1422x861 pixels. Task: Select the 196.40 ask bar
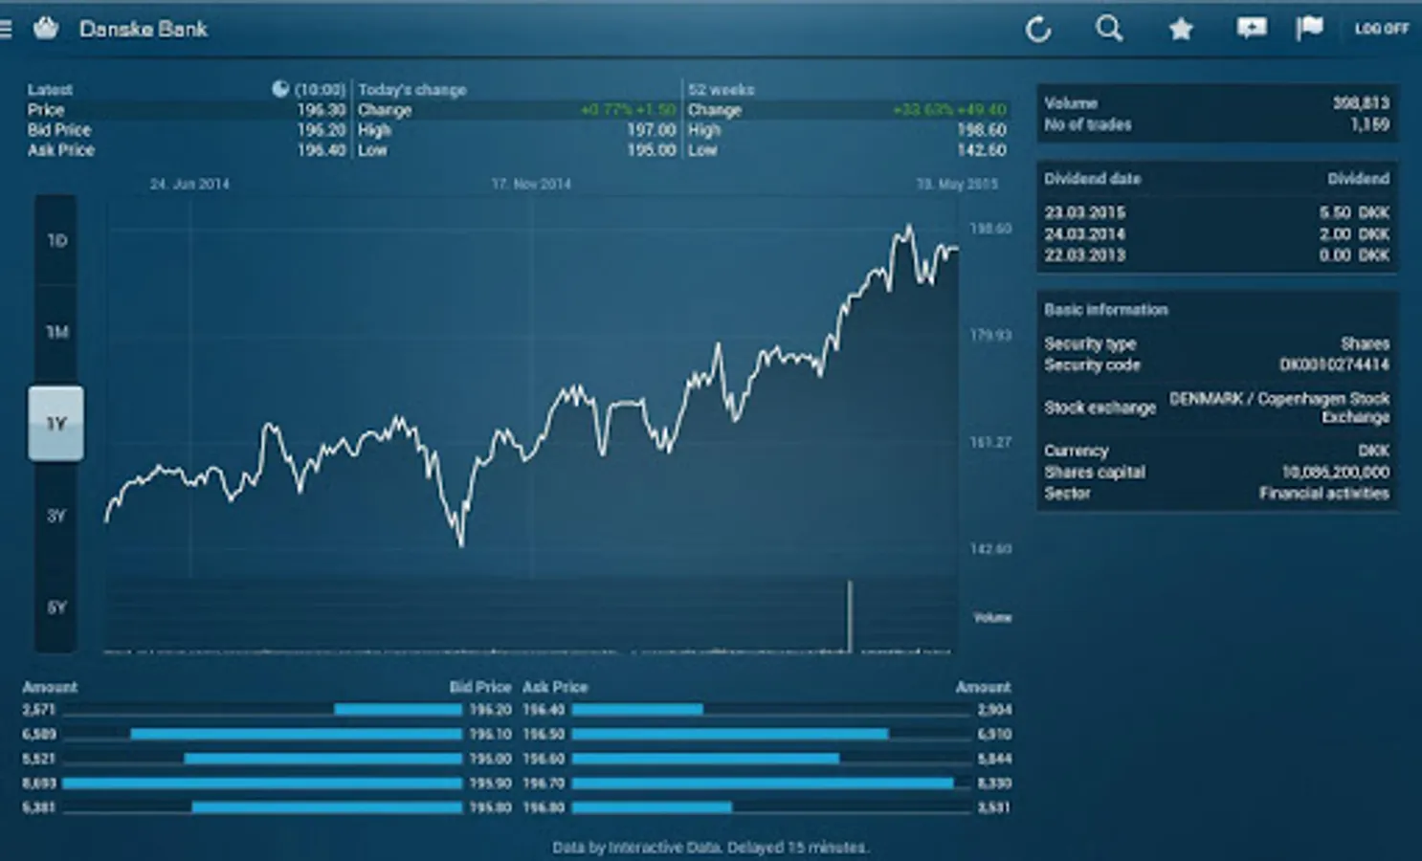point(637,710)
